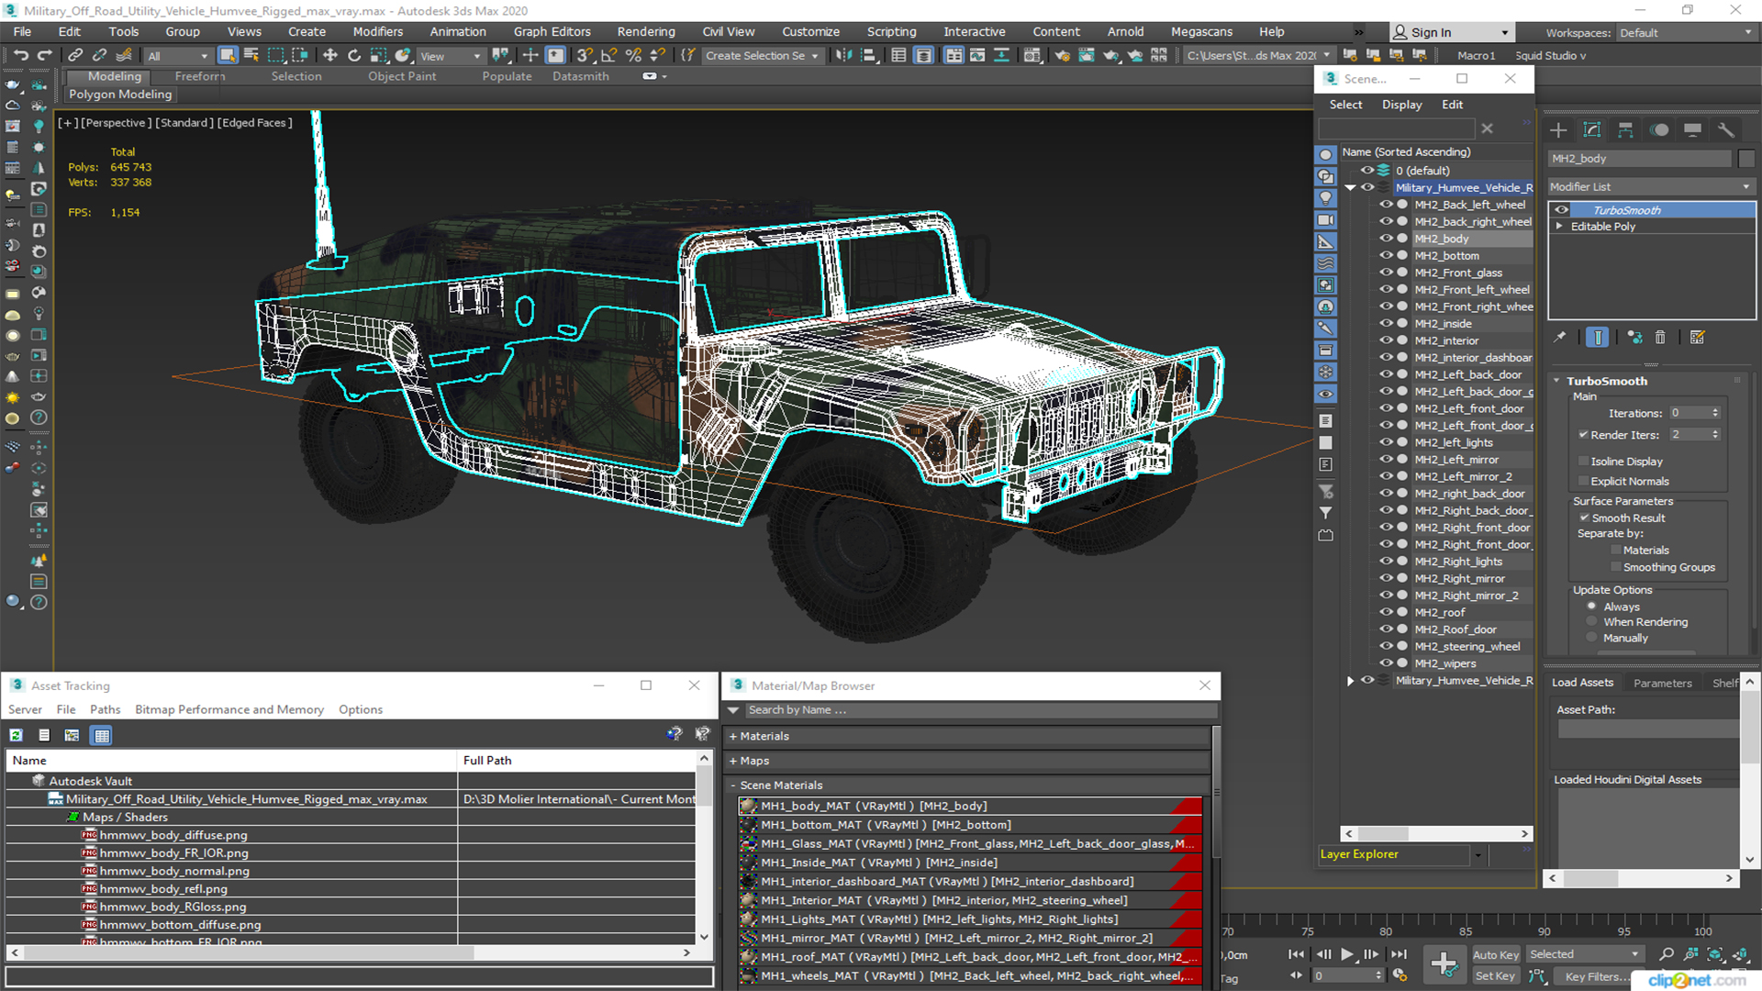Open Time Configuration clock icon
Viewport: 1762px width, 991px height.
click(1400, 975)
